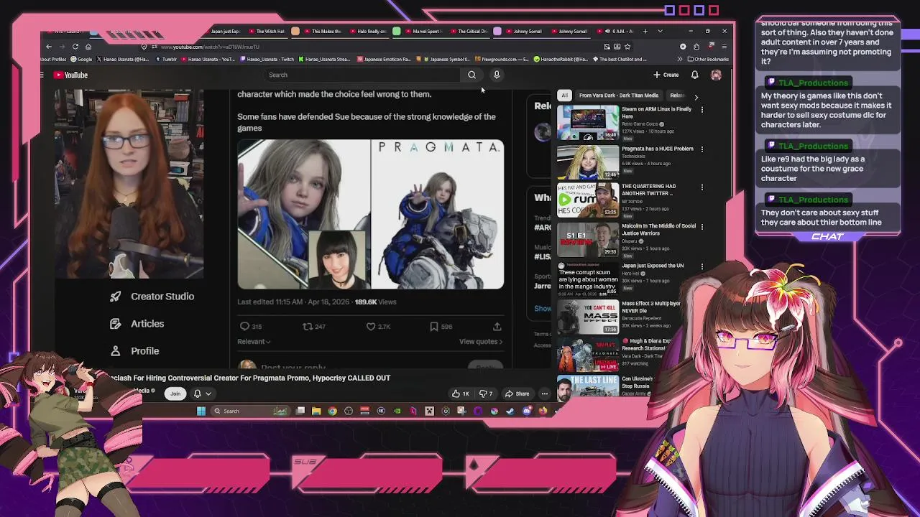Click the post share upload icon
This screenshot has width=920, height=517.
coord(497,327)
